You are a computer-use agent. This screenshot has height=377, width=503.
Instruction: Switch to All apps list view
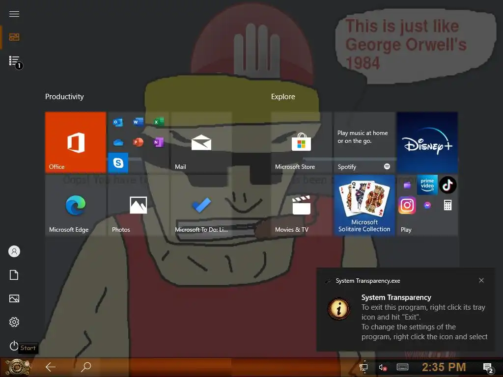point(14,61)
